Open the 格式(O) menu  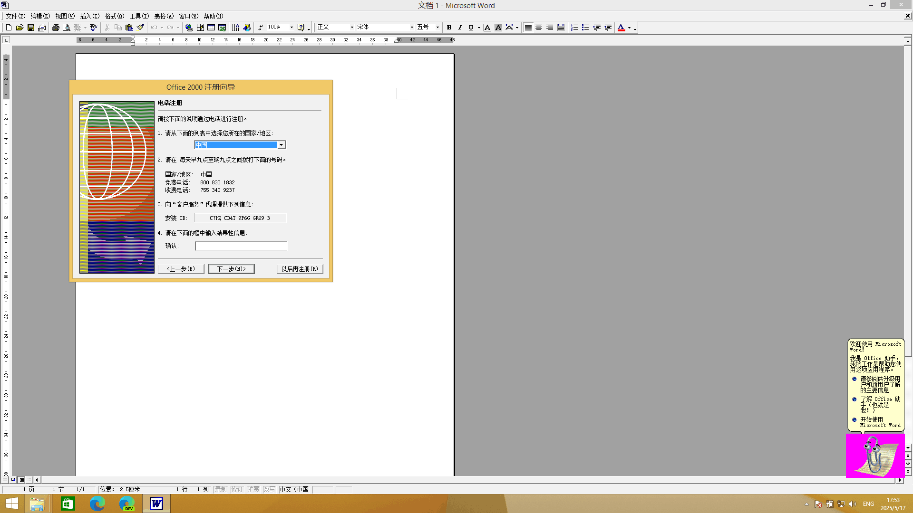114,16
